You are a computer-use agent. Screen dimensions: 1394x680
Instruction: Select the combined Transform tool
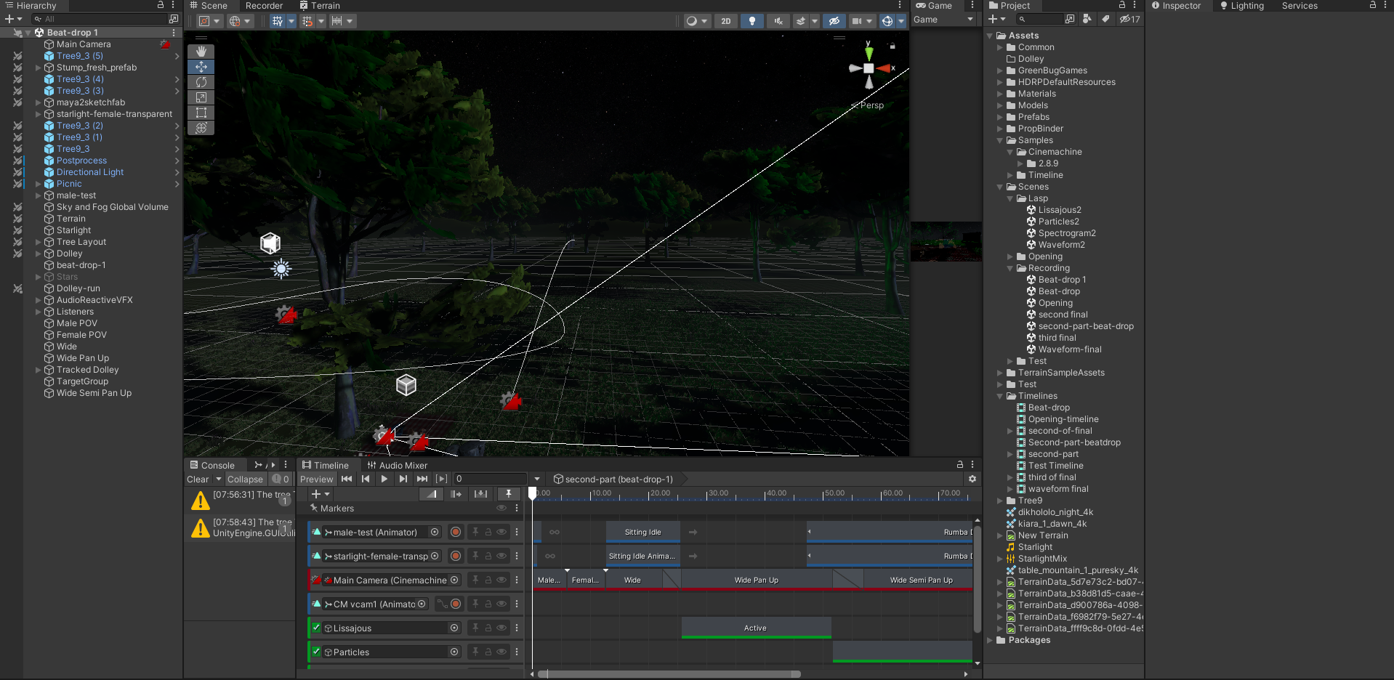(201, 128)
